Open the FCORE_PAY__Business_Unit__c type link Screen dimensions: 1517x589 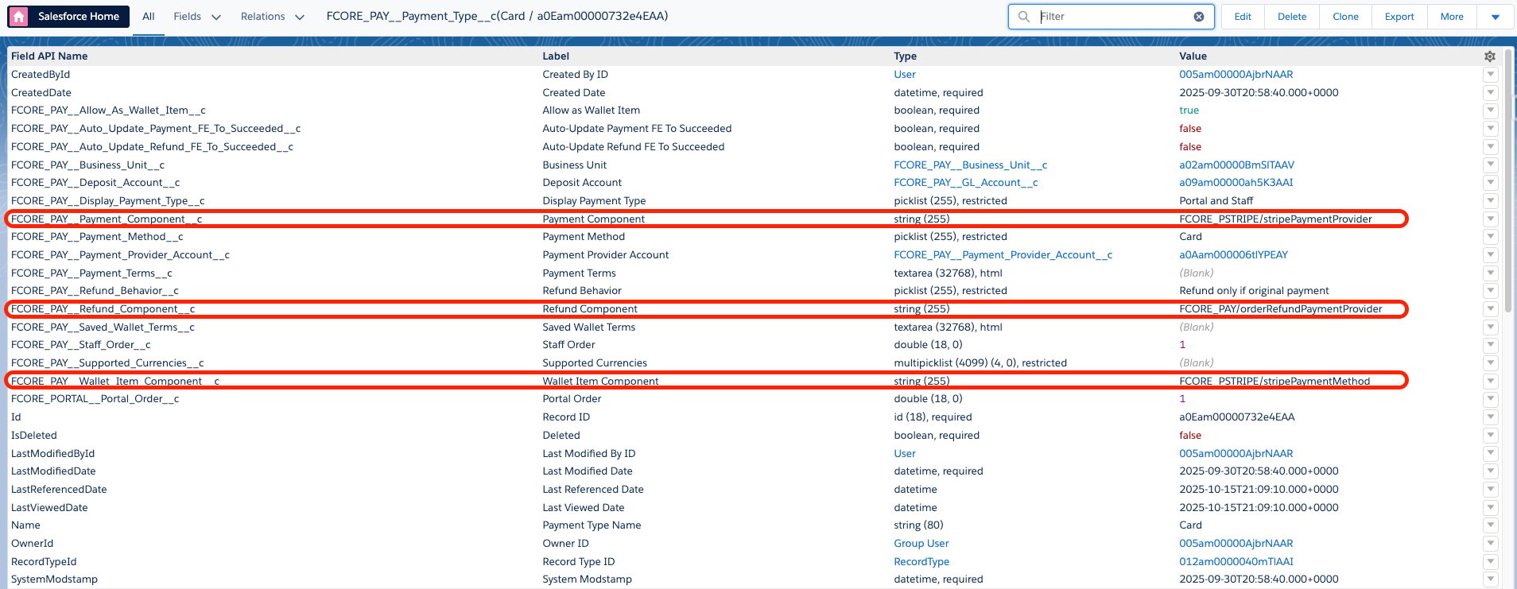[x=970, y=165]
